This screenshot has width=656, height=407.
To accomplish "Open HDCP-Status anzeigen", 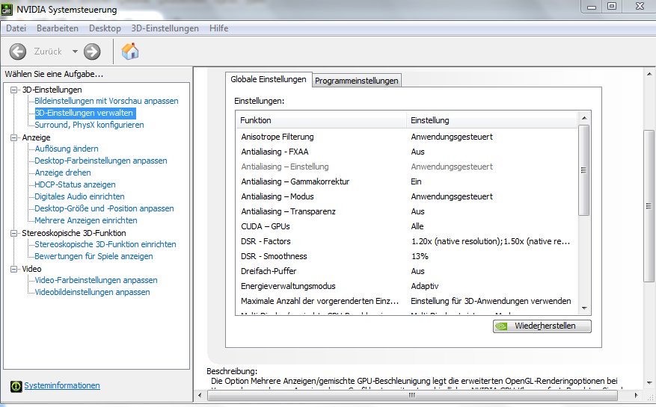I will (75, 184).
